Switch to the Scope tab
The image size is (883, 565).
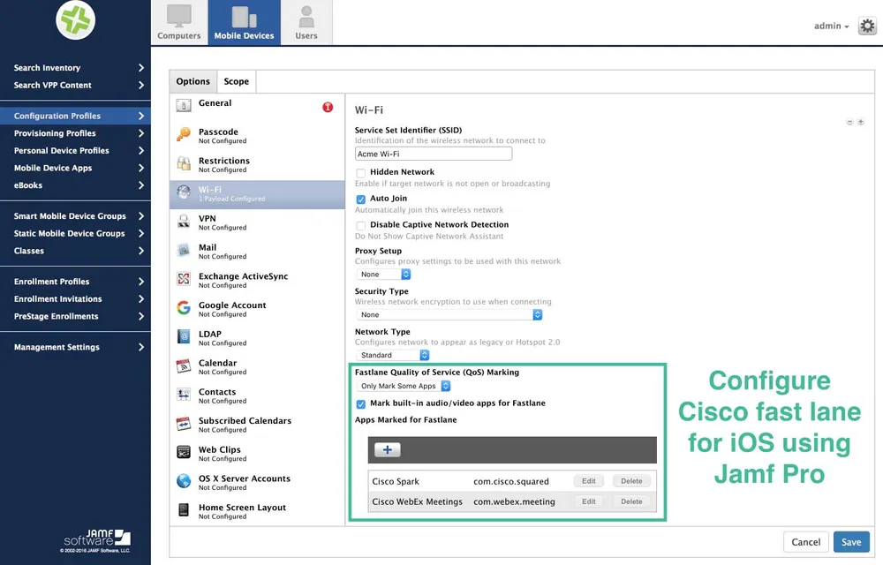click(237, 81)
